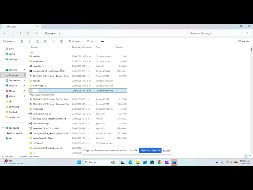This screenshot has width=253, height=190.
Task: Open Microsoft Store from taskbar
Action: 152,162
